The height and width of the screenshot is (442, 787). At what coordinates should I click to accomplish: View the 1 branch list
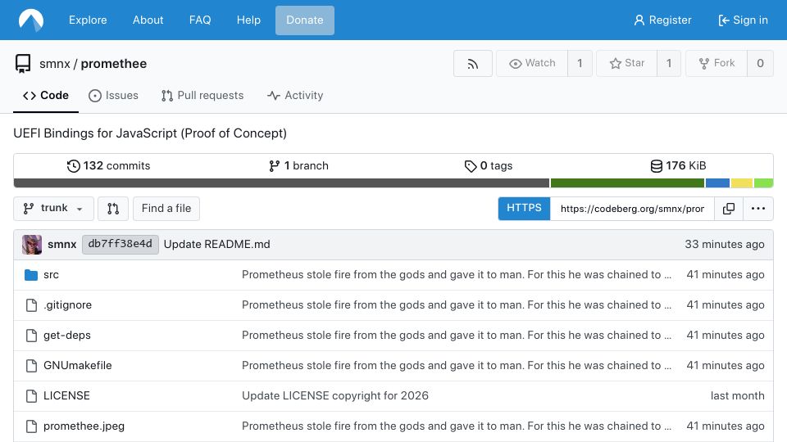coord(298,166)
